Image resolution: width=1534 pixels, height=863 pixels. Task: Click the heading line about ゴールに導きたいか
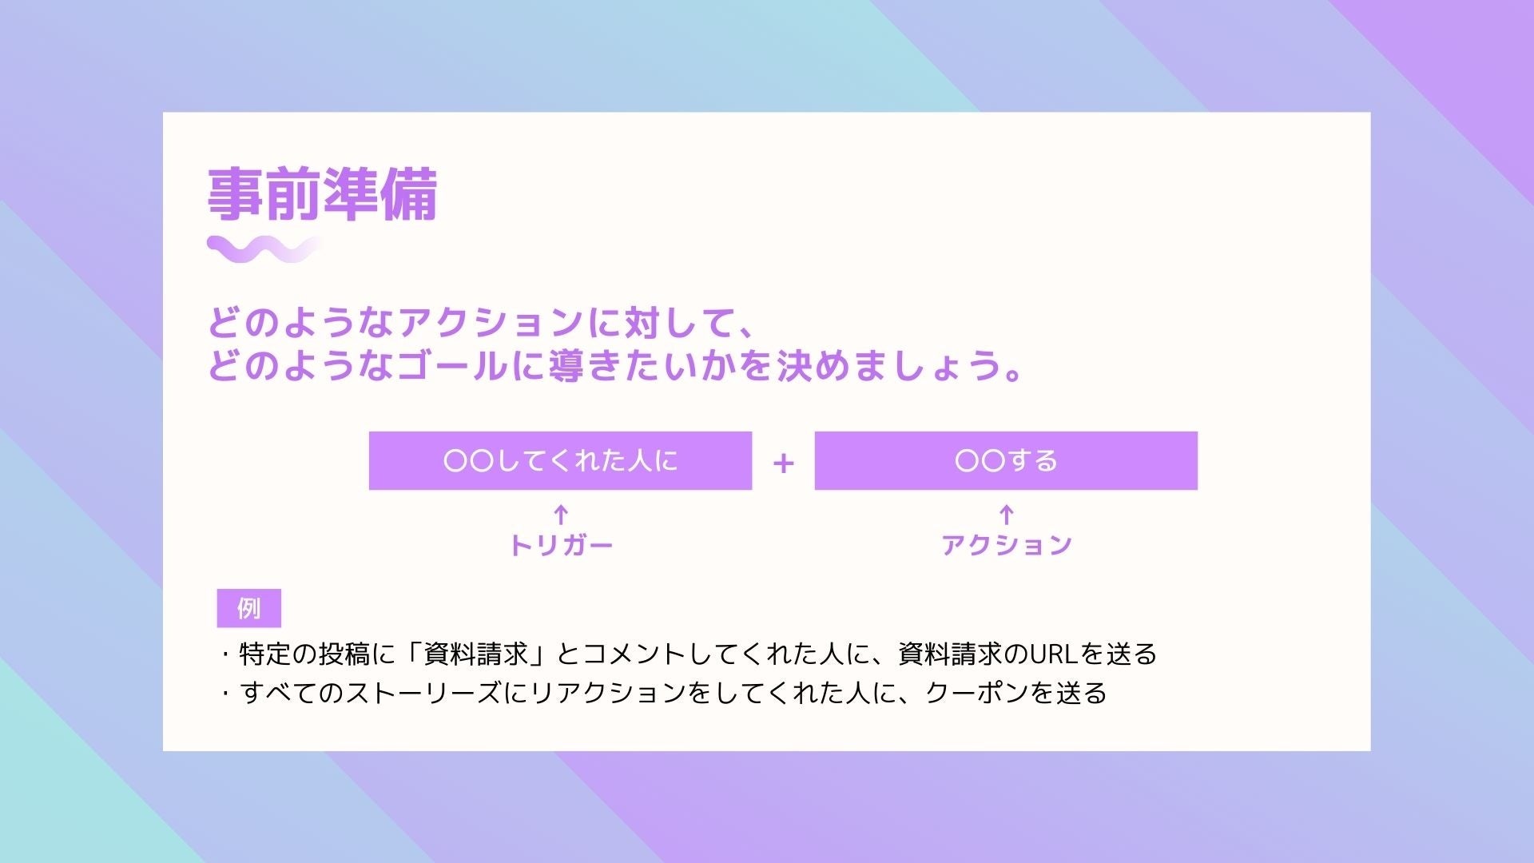615,366
